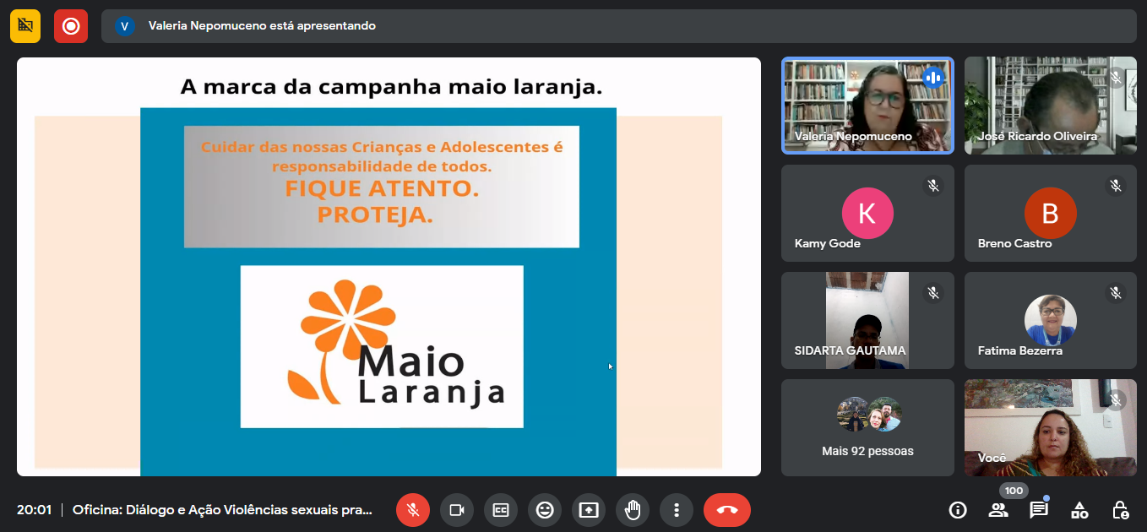
Task: Select Valeria Nepomuceno's video tile
Action: 867,106
